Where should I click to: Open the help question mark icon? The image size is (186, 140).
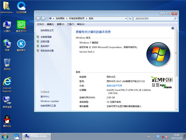173,28
